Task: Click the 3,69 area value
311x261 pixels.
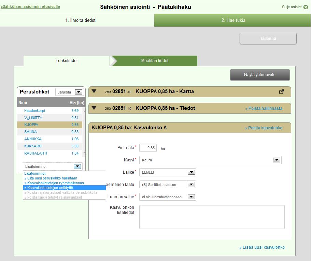Action: [75, 111]
